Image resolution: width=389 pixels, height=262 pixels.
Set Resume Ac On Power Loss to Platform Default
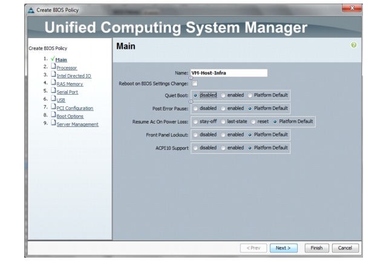tap(275, 121)
